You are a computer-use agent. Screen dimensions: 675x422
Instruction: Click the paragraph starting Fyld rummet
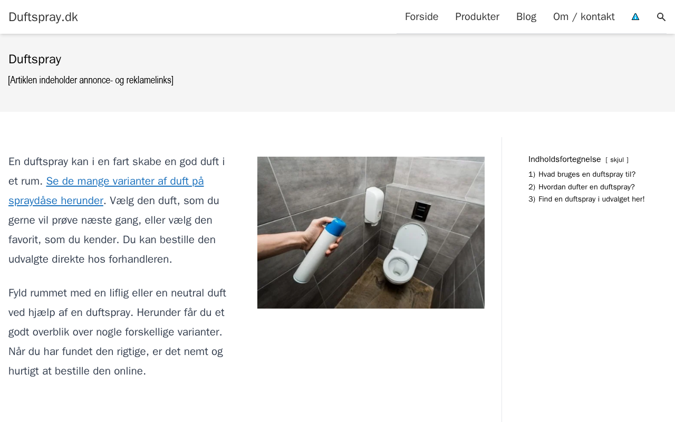point(117,332)
